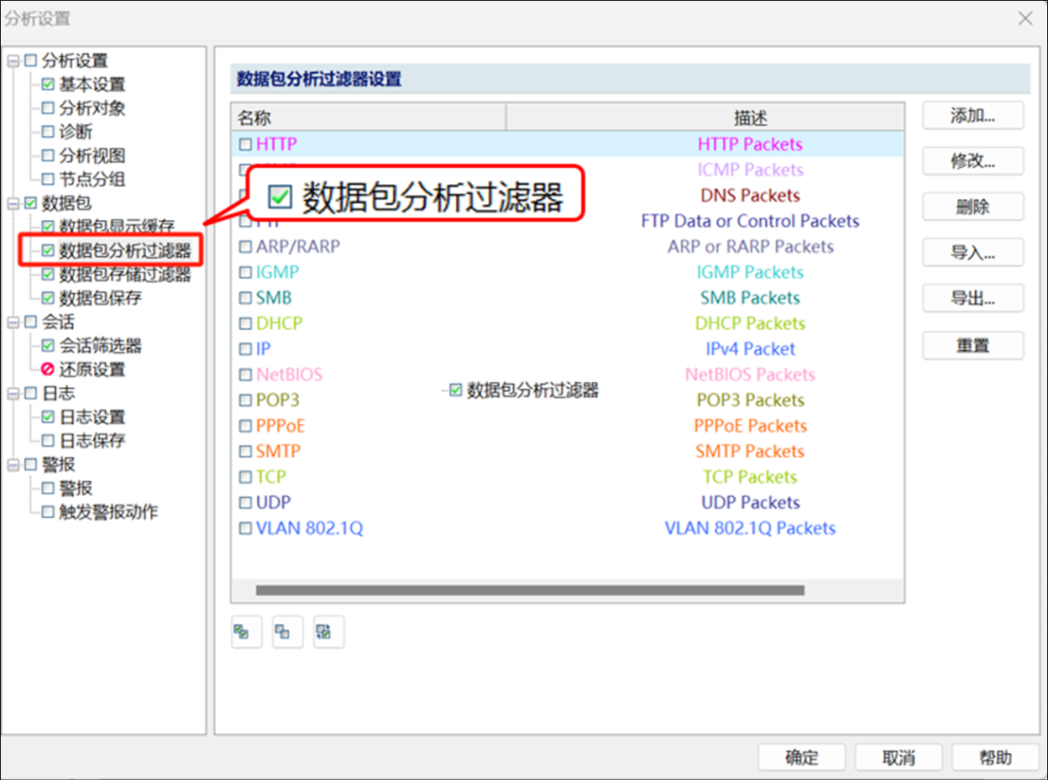Click the invert filter selection icon
This screenshot has height=780, width=1048.
click(328, 632)
